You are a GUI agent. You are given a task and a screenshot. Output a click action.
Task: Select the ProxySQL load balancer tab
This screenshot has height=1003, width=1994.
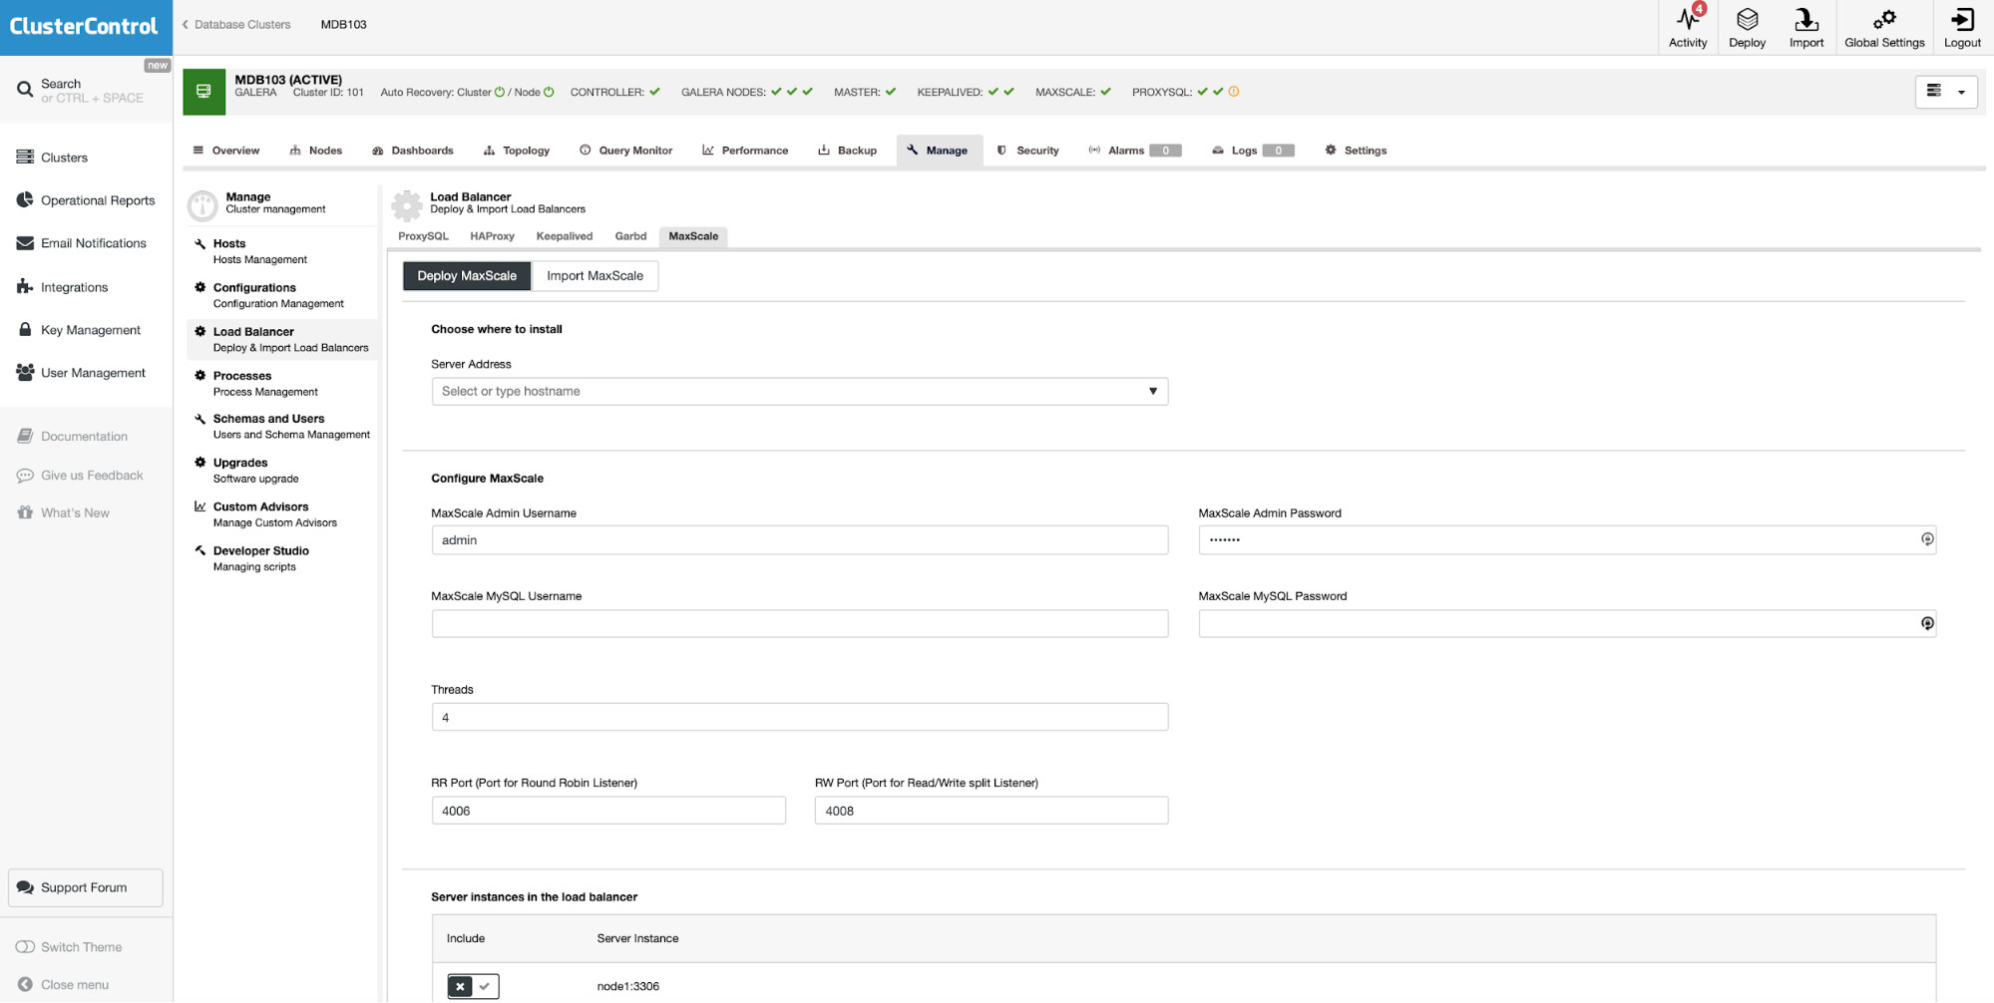coord(423,236)
